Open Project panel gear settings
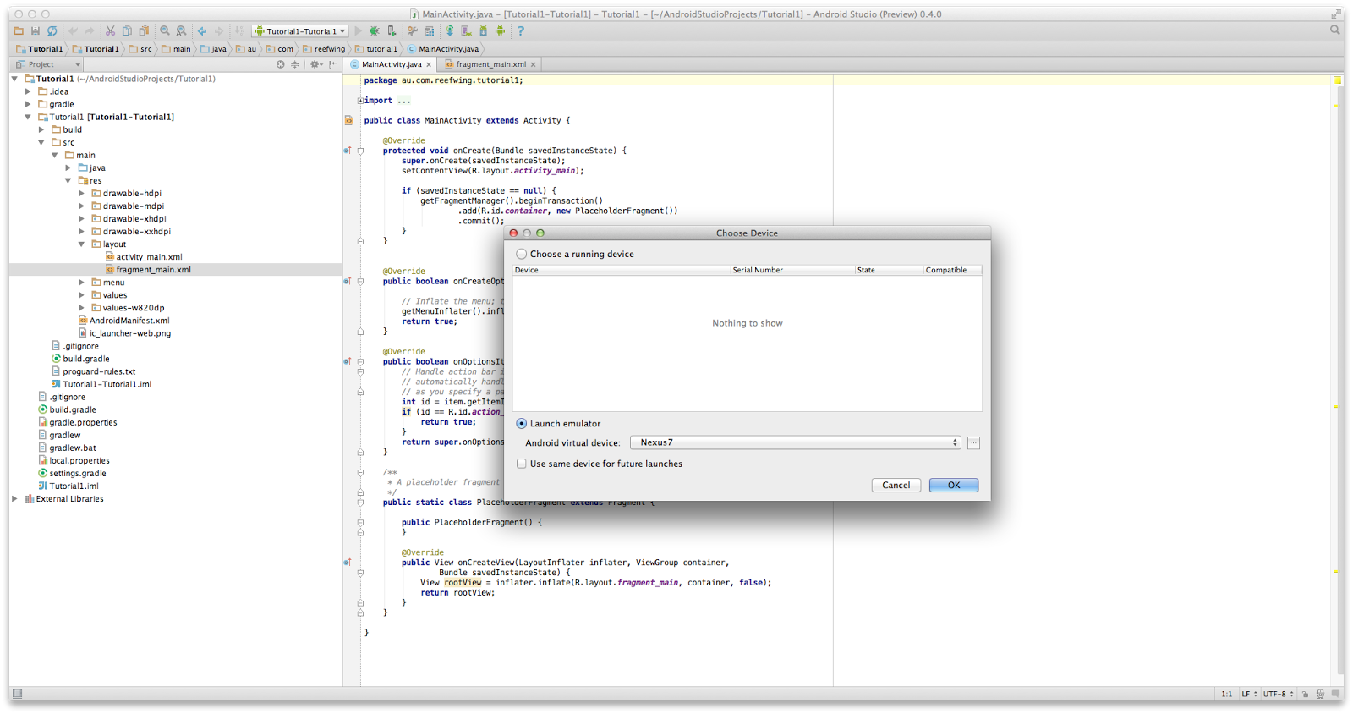This screenshot has width=1353, height=714. tap(315, 64)
